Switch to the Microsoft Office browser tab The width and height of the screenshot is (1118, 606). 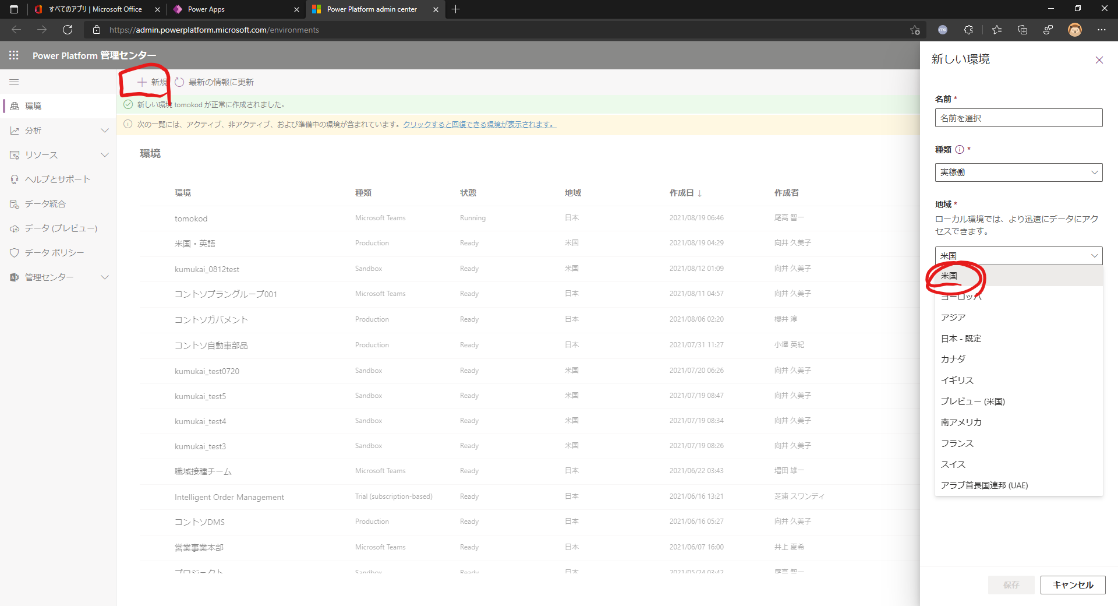[x=95, y=9]
